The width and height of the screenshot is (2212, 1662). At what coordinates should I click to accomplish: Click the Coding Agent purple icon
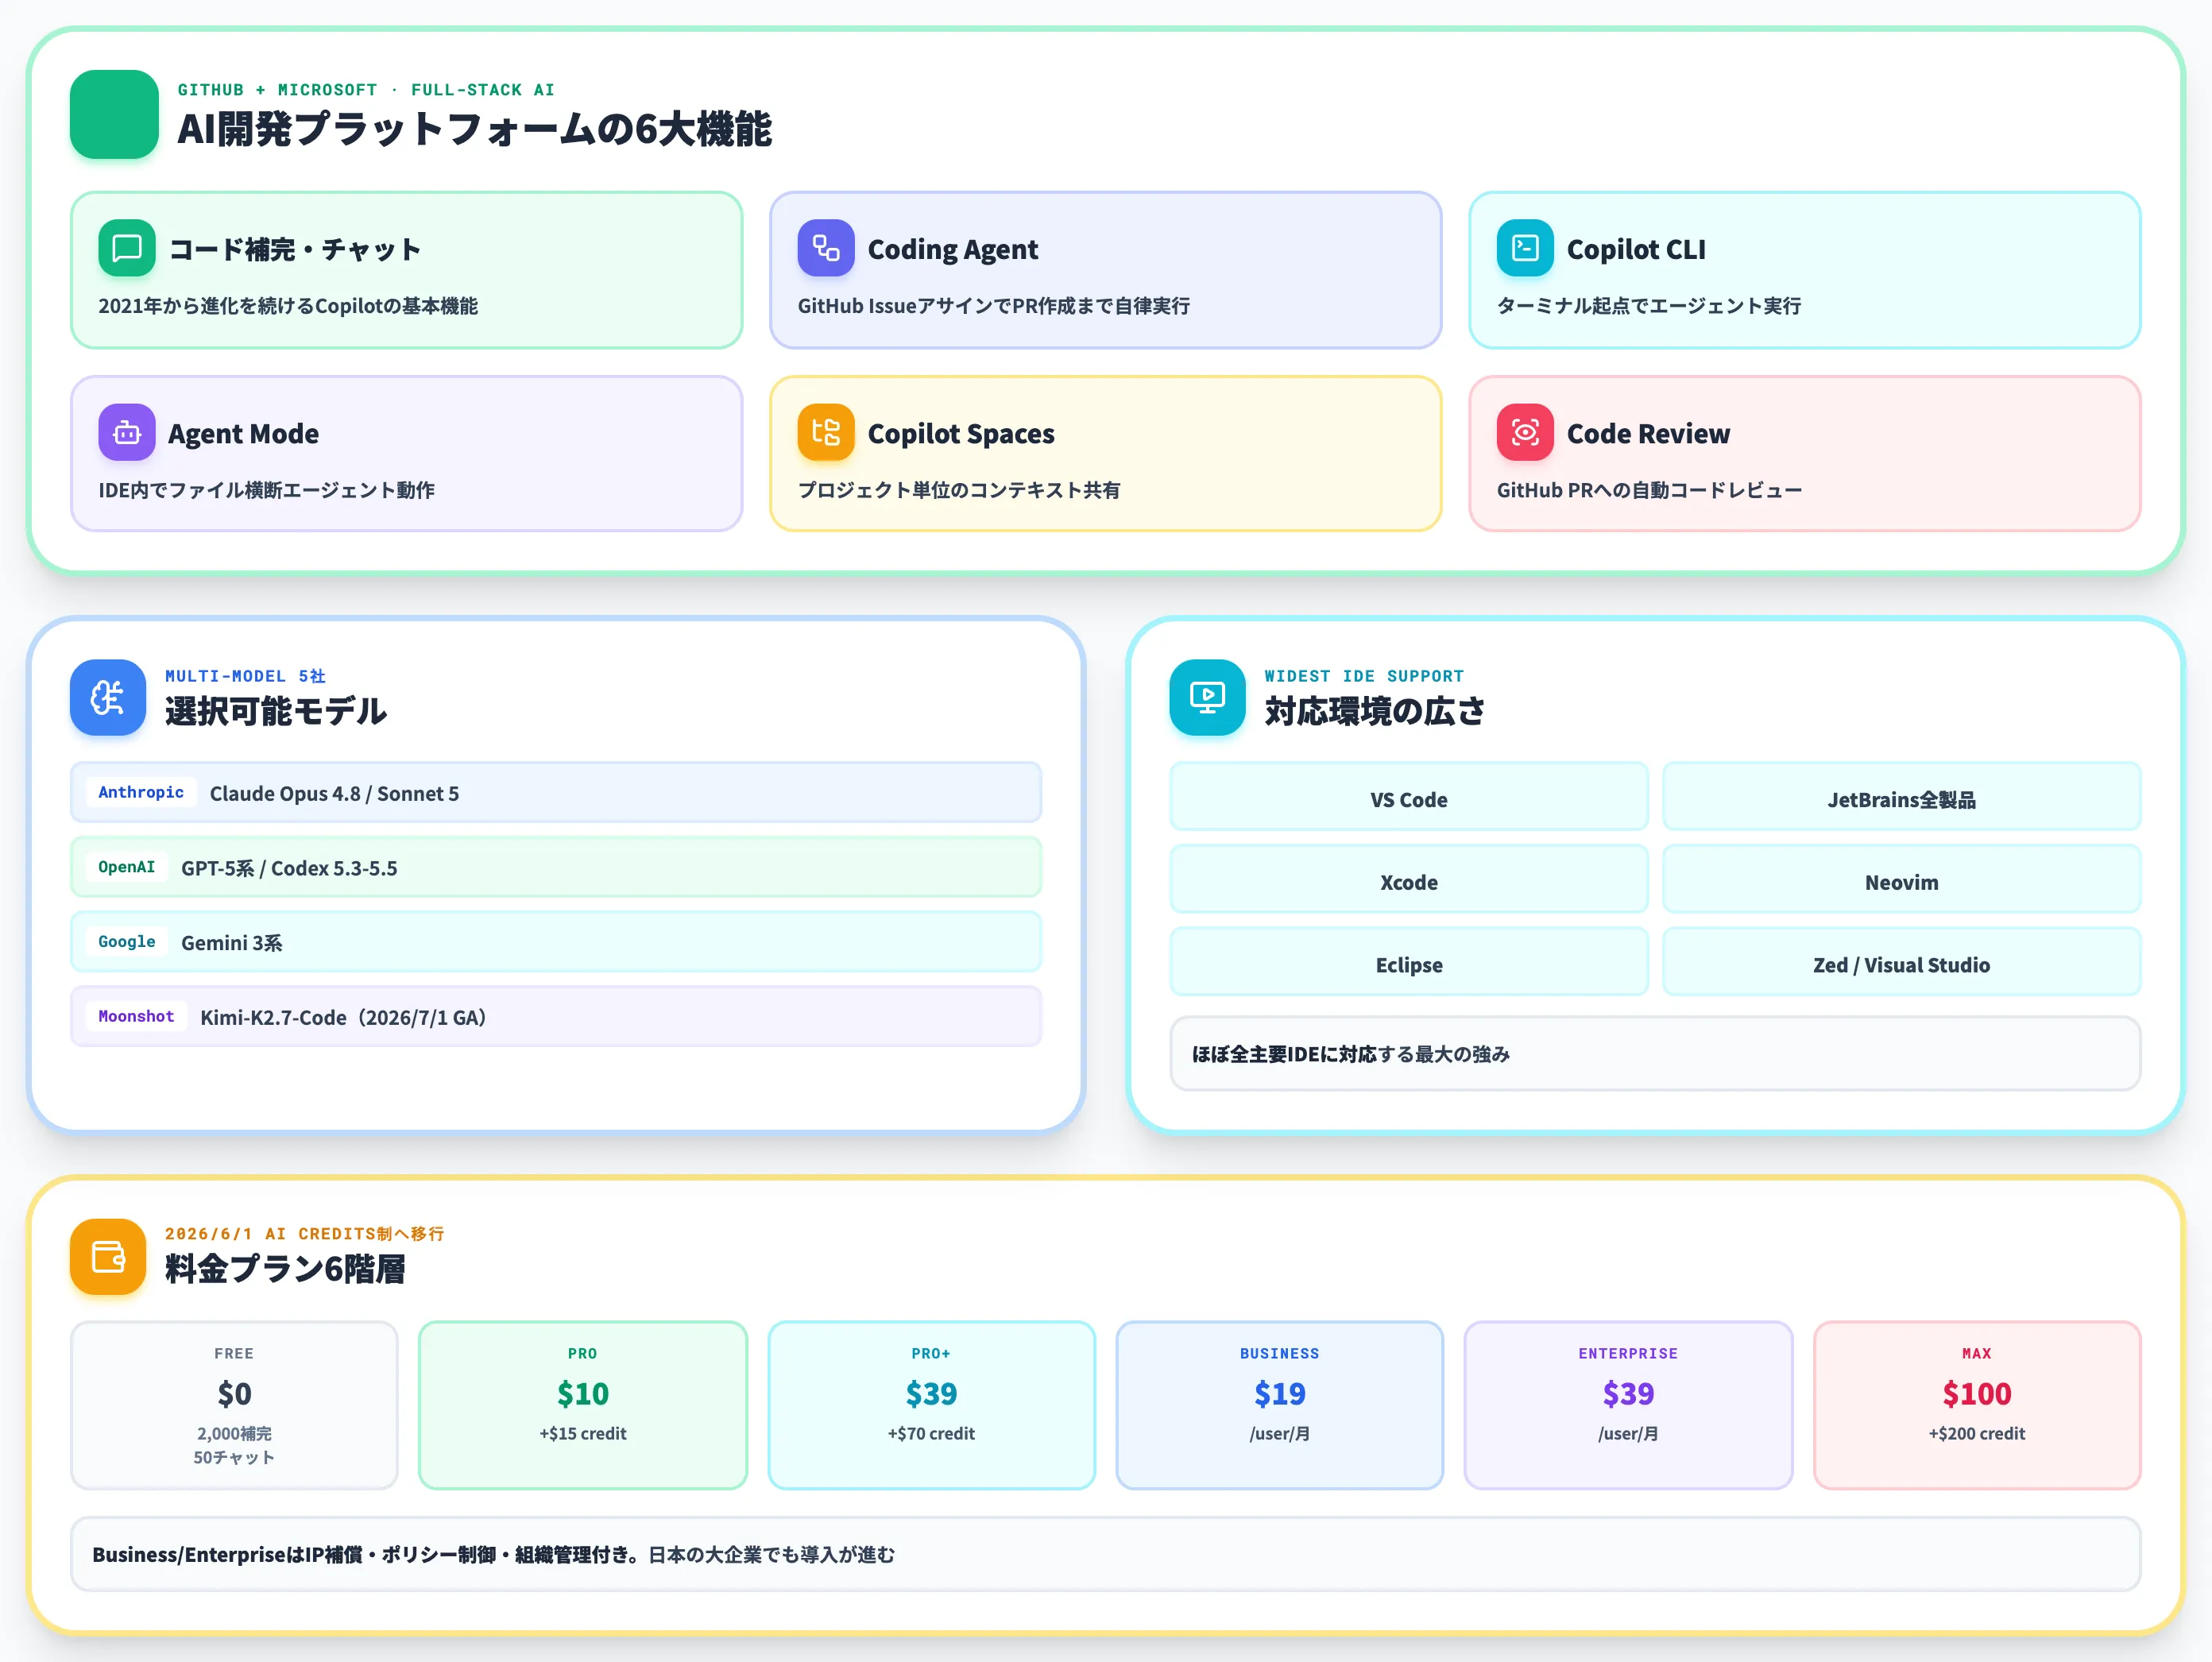pos(825,248)
